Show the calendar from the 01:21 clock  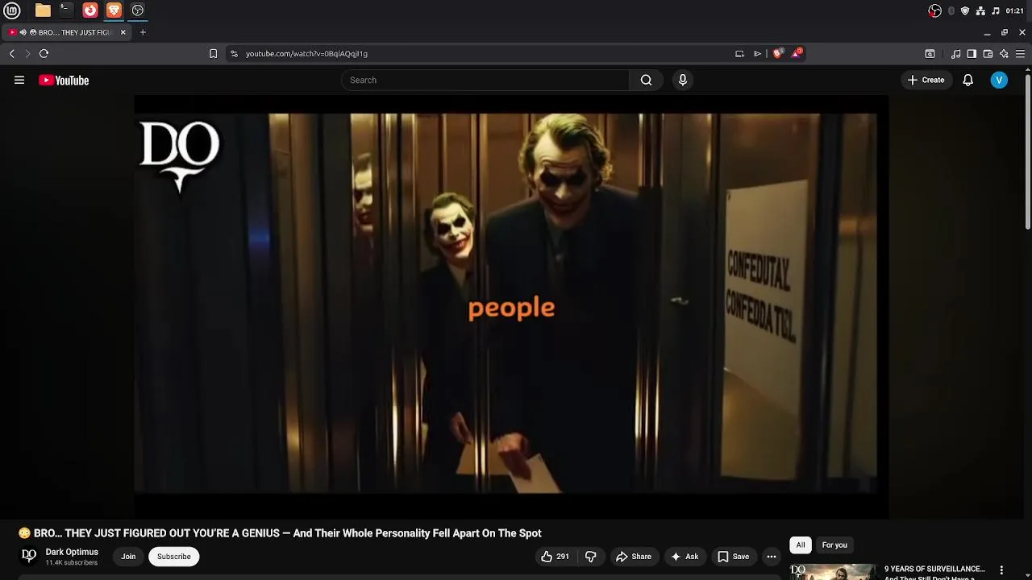coord(1015,10)
